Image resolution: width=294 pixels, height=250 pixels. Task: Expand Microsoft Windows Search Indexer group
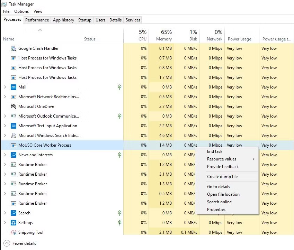click(x=5, y=136)
